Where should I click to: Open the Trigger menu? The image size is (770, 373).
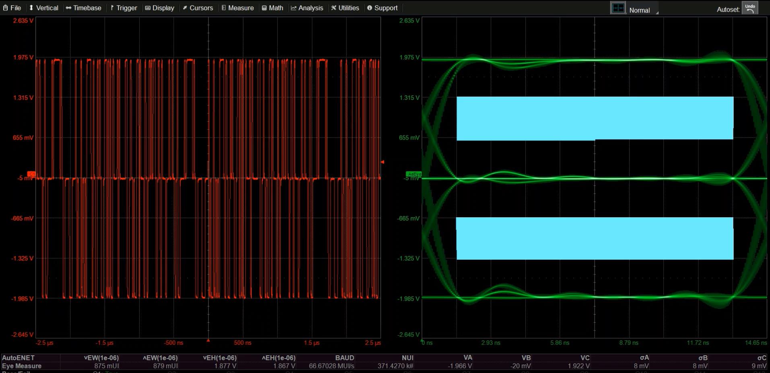(x=124, y=8)
